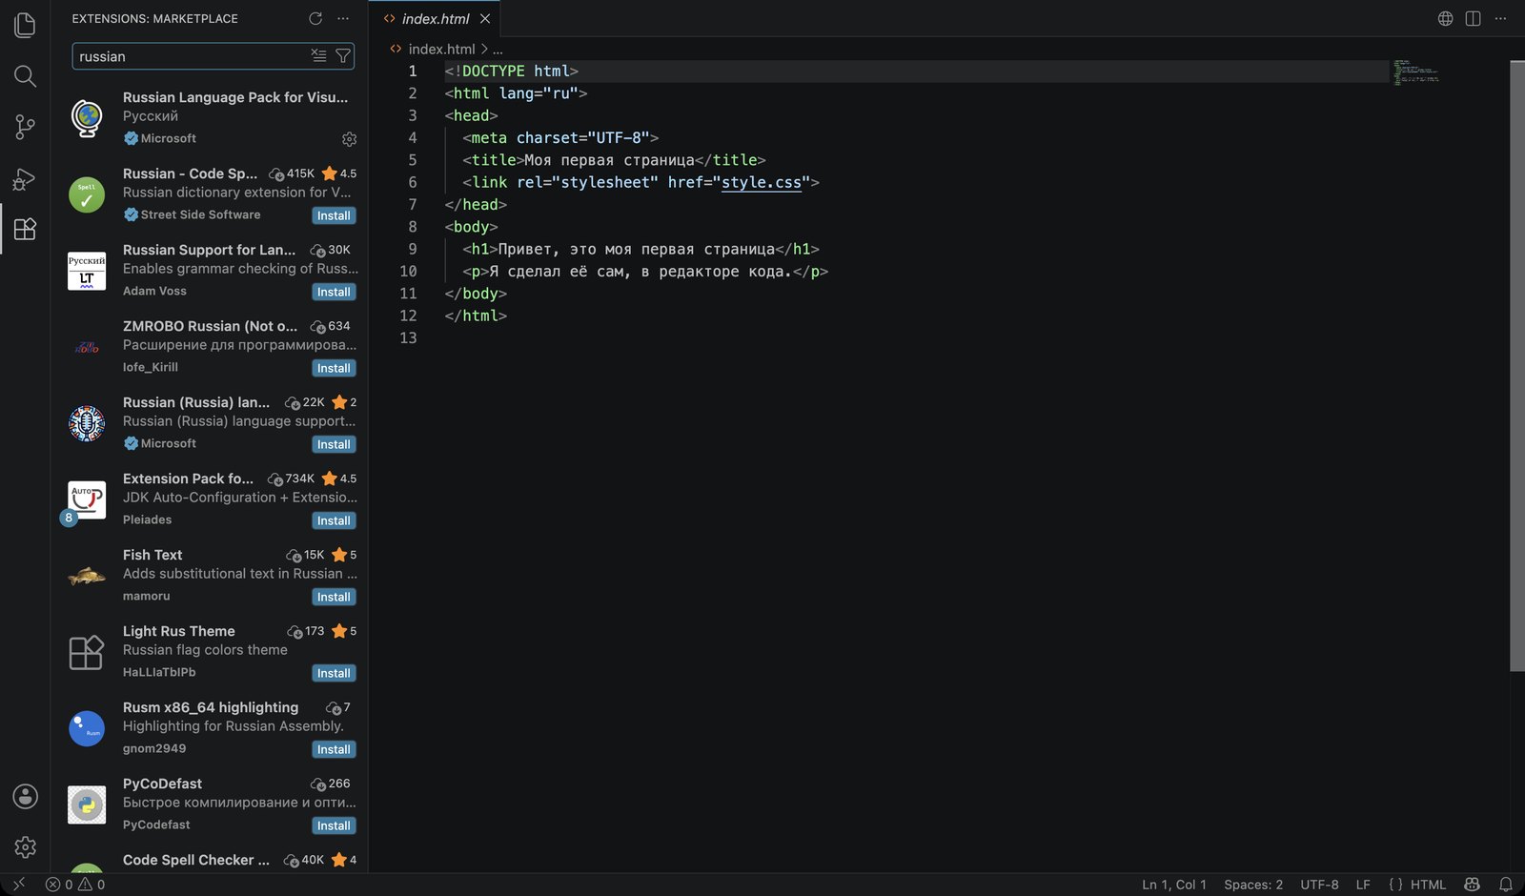Screen dimensions: 1525x896
Task: Close the index.html tab
Action: pyautogui.click(x=485, y=19)
